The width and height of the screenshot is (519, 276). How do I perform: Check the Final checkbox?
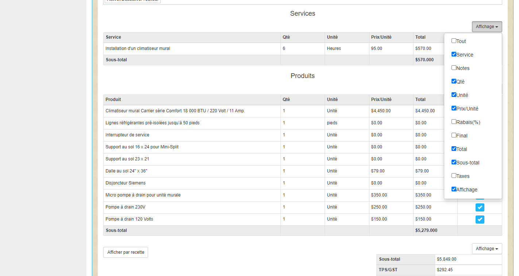(x=454, y=135)
